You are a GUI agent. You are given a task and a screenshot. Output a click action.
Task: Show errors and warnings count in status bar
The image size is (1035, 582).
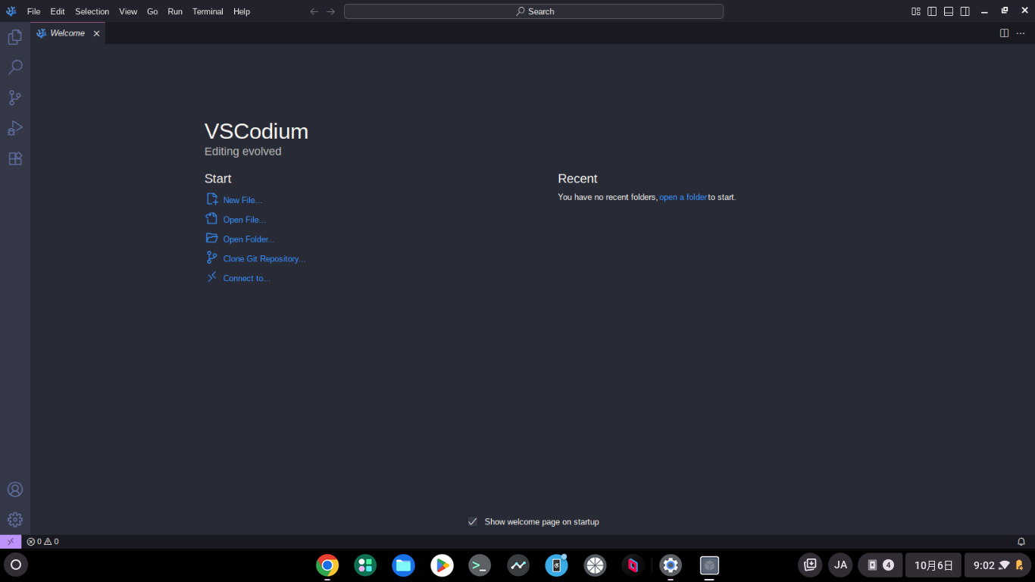tap(42, 541)
